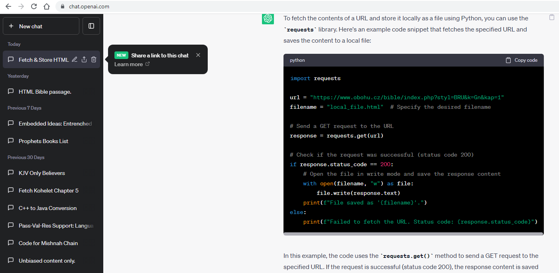Open Code for Mishnah Chain chat

click(x=51, y=243)
